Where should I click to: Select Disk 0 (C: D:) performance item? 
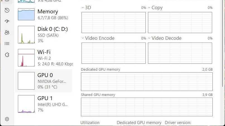[44, 34]
